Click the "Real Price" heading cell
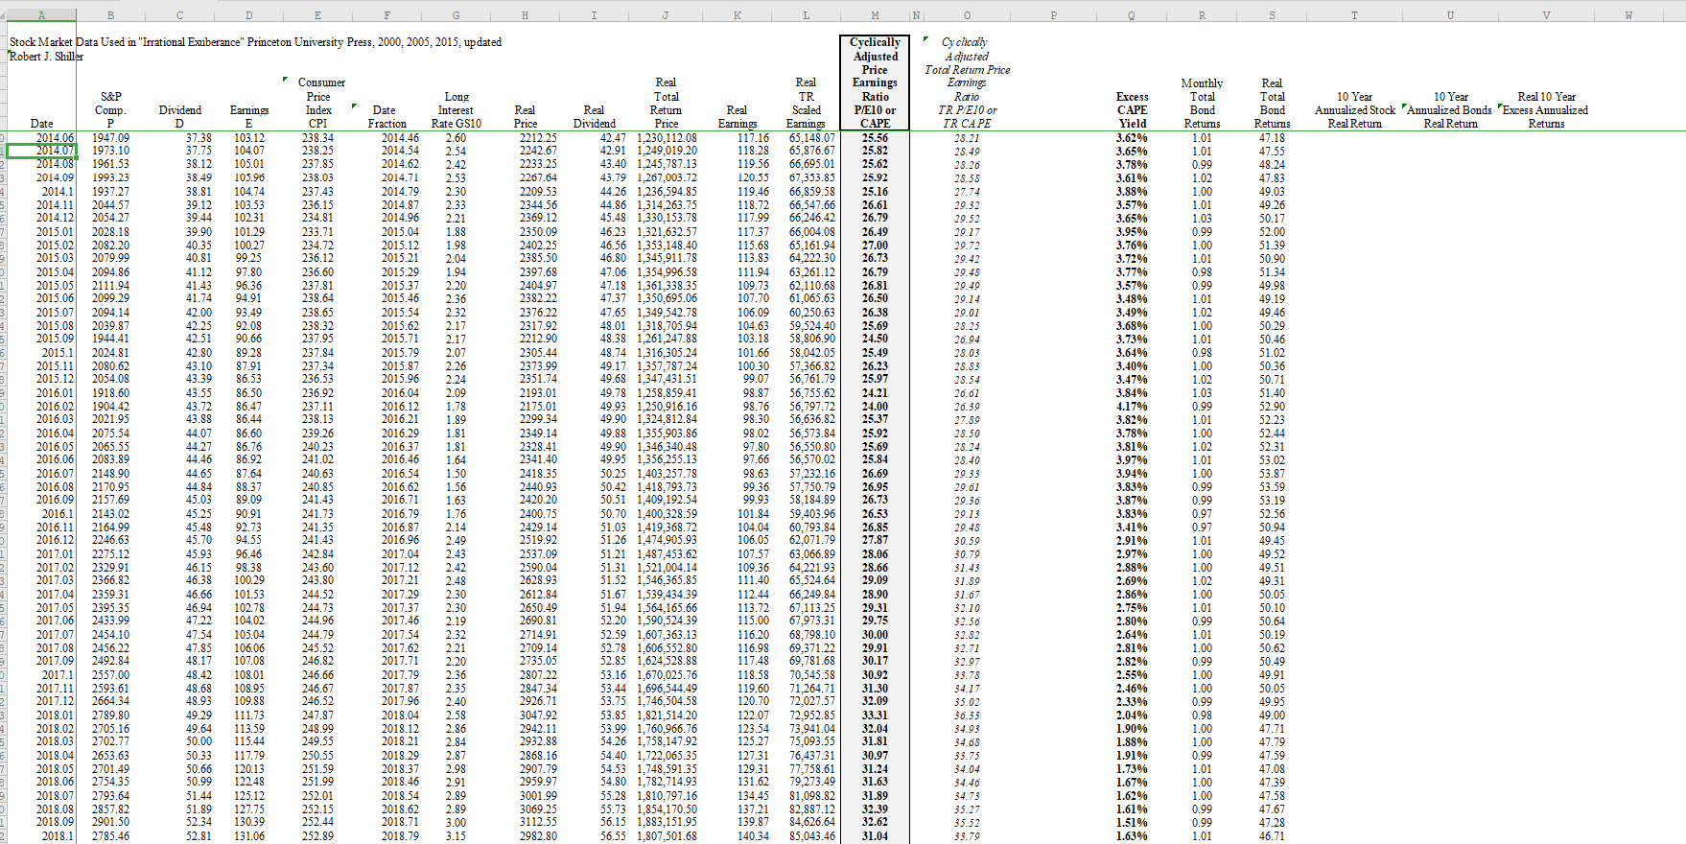Image resolution: width=1686 pixels, height=844 pixels. click(x=526, y=117)
